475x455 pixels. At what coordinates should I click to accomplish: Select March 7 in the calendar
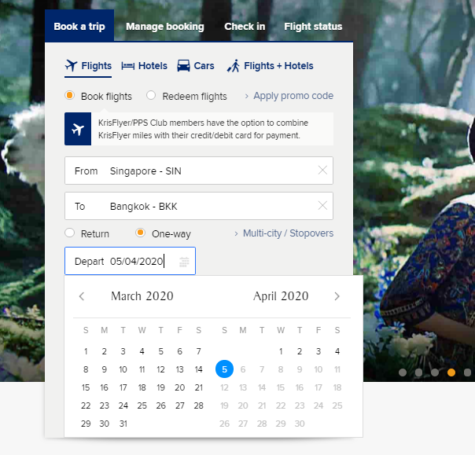pyautogui.click(x=198, y=351)
